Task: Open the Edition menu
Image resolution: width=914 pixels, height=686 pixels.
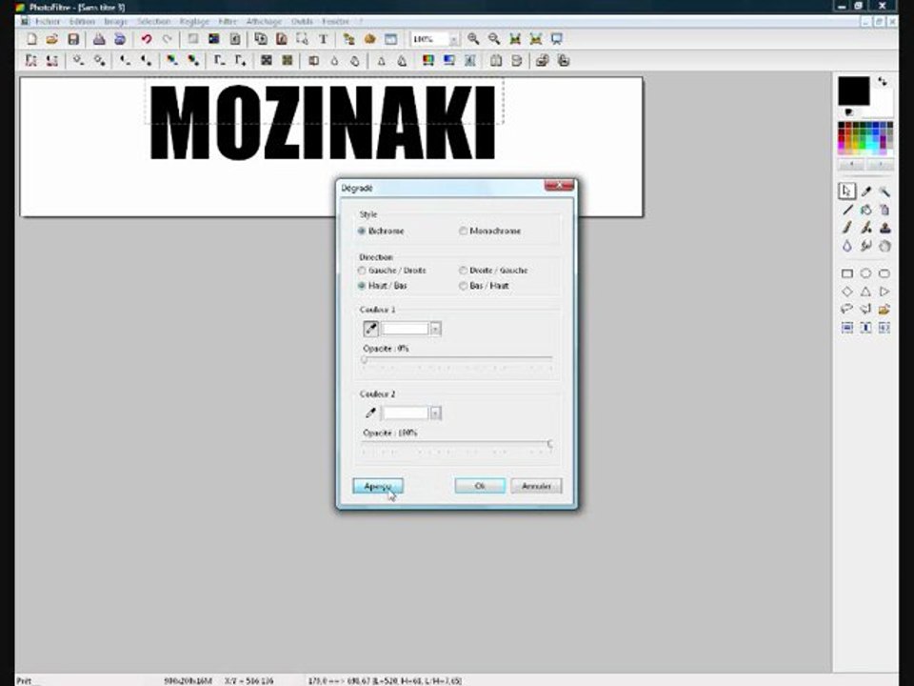Action: pyautogui.click(x=82, y=22)
